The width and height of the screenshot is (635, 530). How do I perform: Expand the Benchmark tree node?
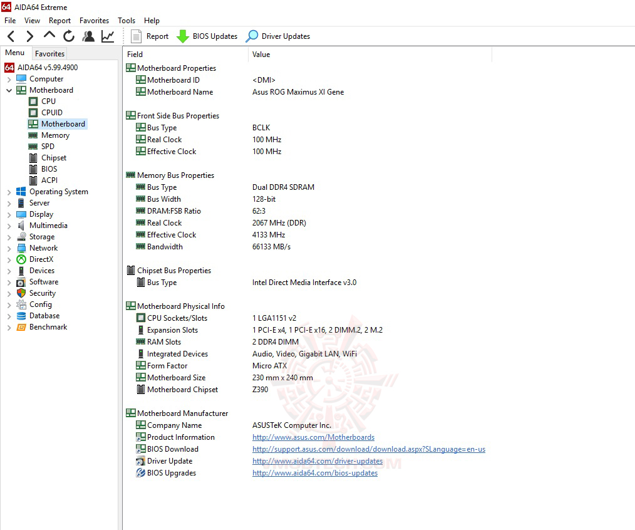tap(9, 328)
